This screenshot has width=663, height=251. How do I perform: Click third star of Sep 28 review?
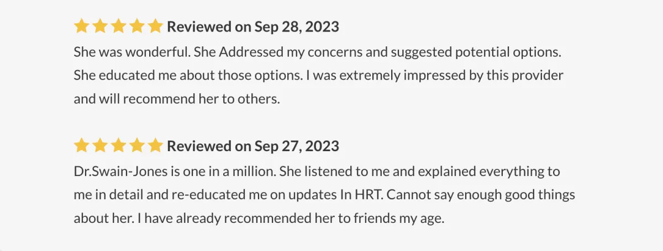(119, 26)
